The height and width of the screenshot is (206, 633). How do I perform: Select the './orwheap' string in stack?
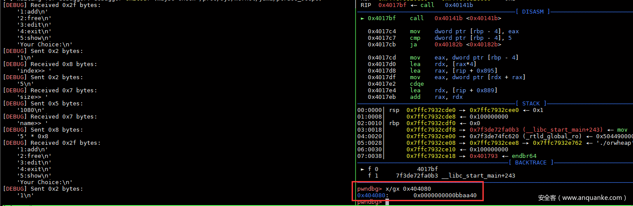614,143
